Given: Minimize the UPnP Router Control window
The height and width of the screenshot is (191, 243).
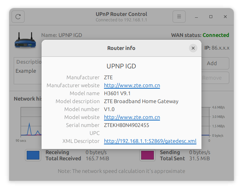Looking at the screenshot, I should (196, 17).
